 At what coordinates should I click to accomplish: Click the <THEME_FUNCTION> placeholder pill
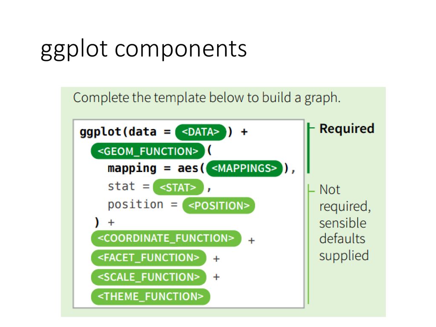(x=150, y=296)
